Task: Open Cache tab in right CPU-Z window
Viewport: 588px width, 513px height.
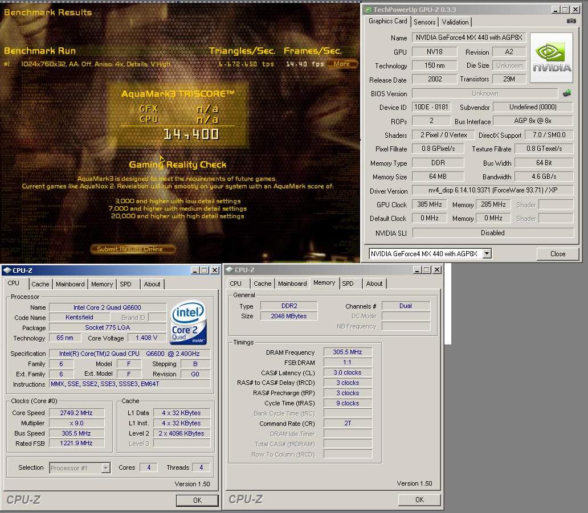Action: coord(262,284)
